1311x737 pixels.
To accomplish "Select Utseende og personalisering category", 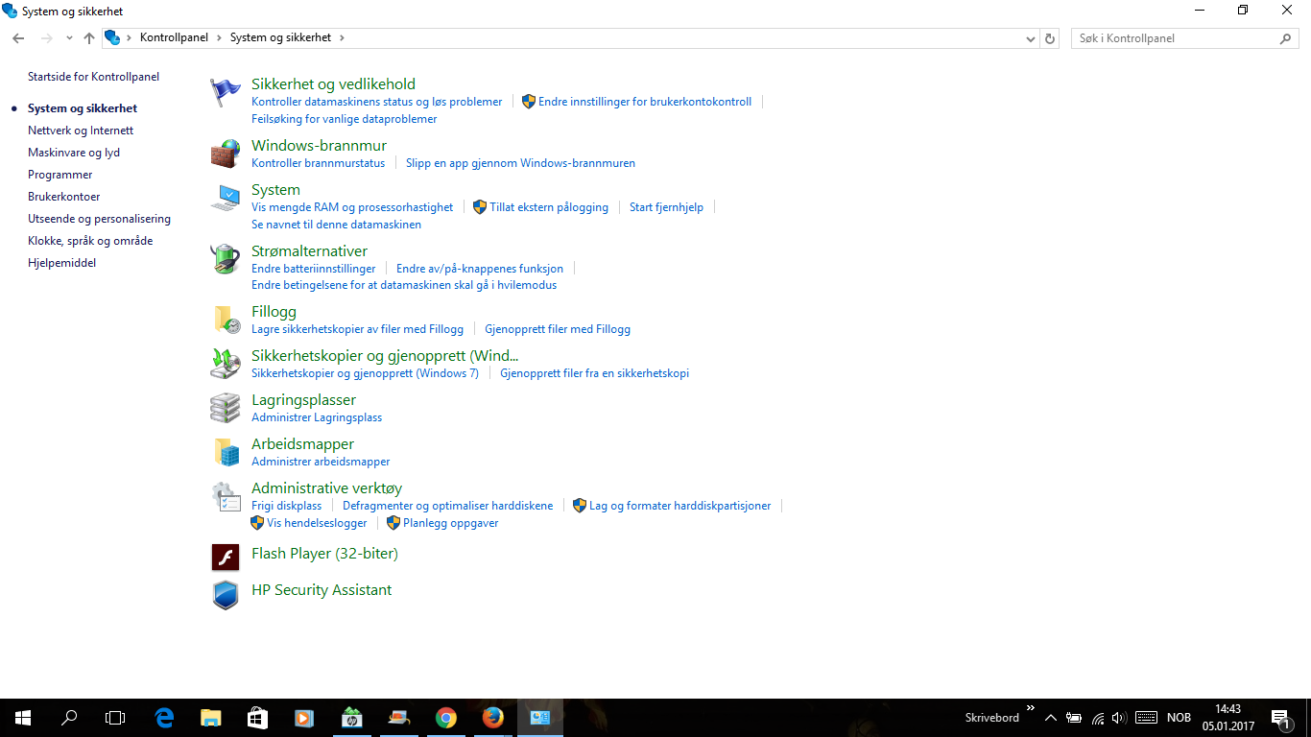I will tap(99, 219).
